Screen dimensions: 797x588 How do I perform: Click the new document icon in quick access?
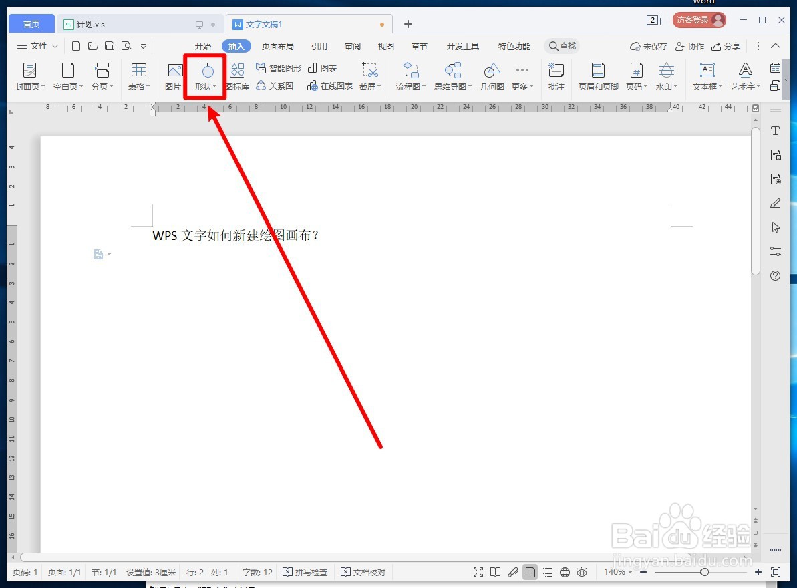75,46
